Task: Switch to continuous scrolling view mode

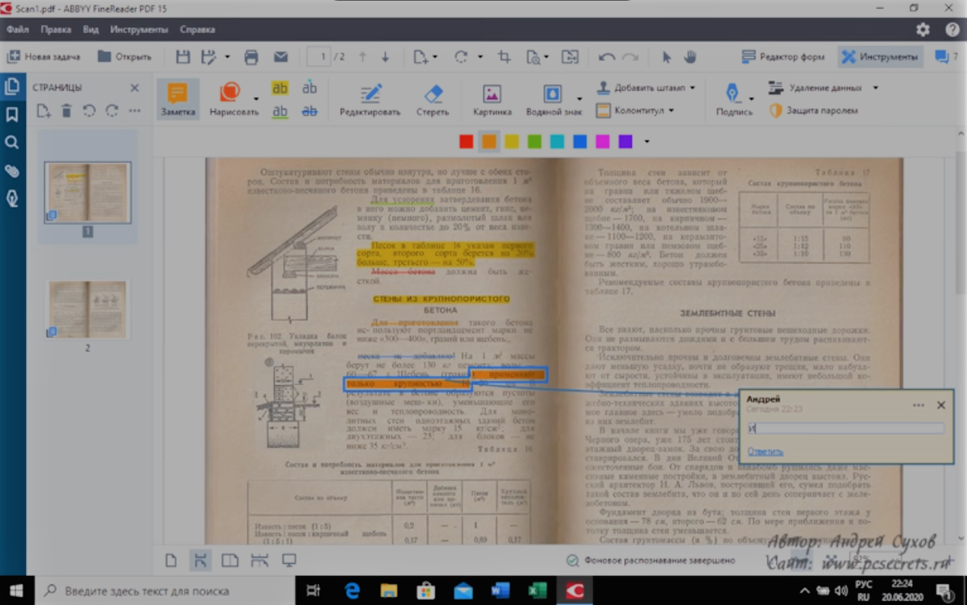Action: (x=200, y=560)
